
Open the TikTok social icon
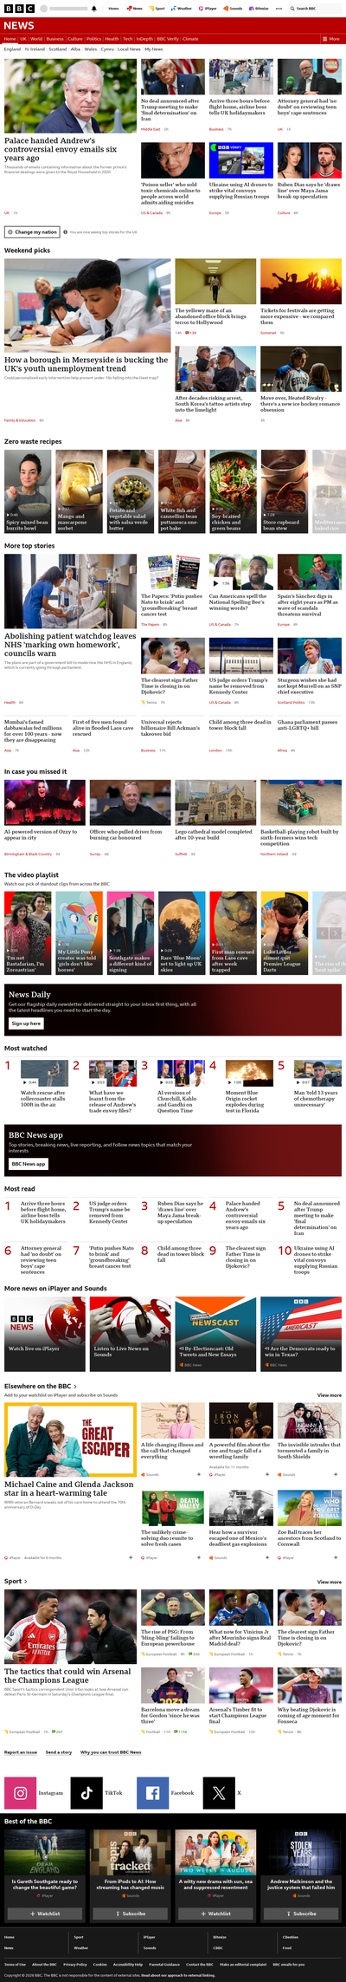click(86, 1792)
